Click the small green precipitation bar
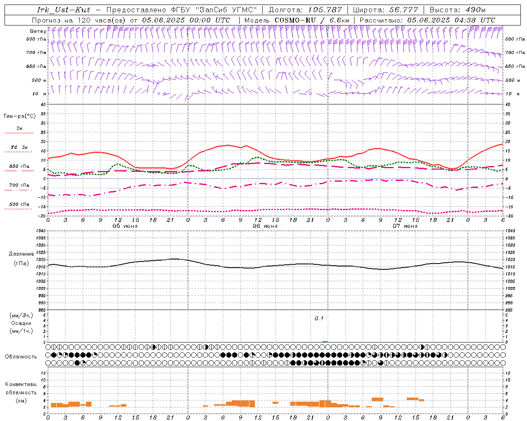This screenshot has height=421, width=527. (325, 341)
